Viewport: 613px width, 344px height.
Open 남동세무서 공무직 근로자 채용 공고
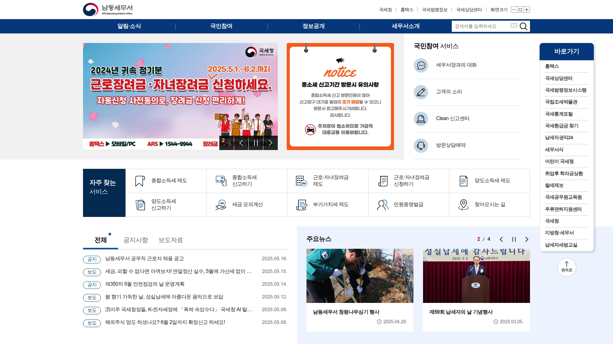[145, 259]
